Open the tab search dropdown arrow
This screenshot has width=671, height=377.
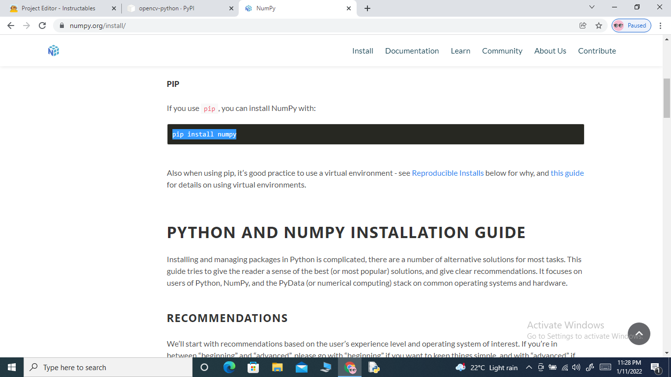point(591,7)
